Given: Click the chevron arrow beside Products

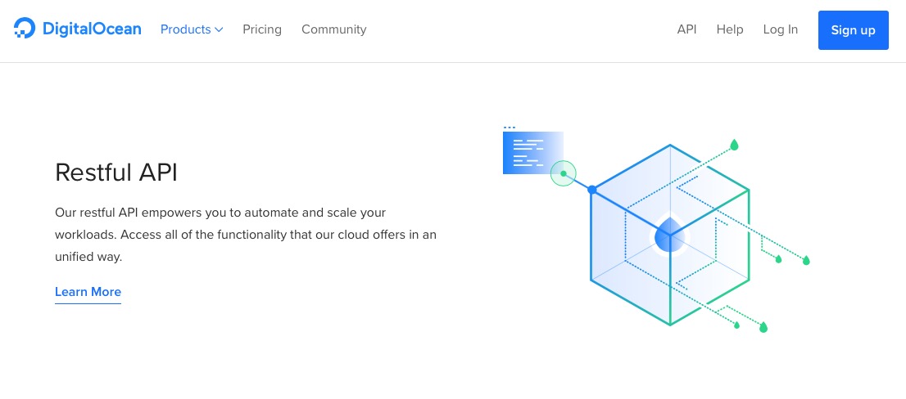Looking at the screenshot, I should tap(219, 30).
